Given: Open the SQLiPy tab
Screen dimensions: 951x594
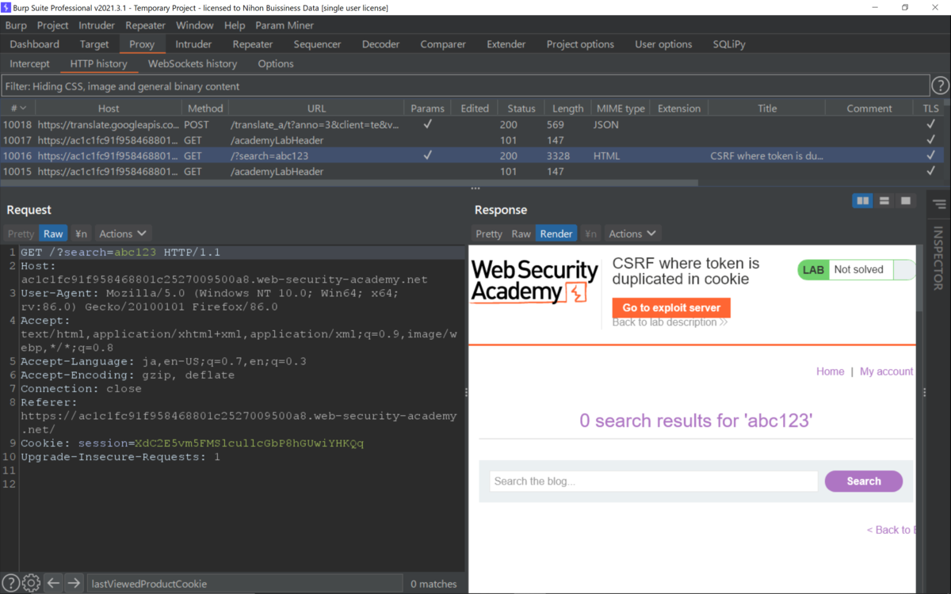Looking at the screenshot, I should pos(729,44).
